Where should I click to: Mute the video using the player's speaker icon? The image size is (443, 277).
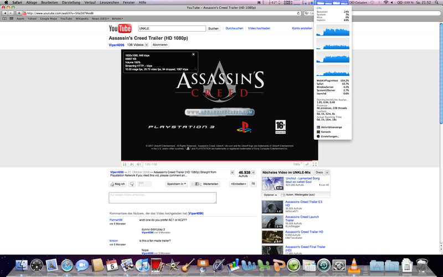(x=139, y=164)
